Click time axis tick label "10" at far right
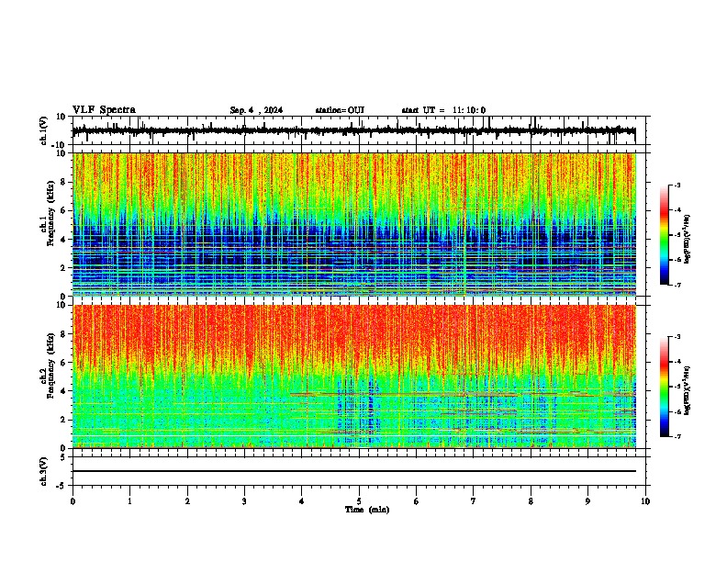This screenshot has width=727, height=562. [x=645, y=501]
